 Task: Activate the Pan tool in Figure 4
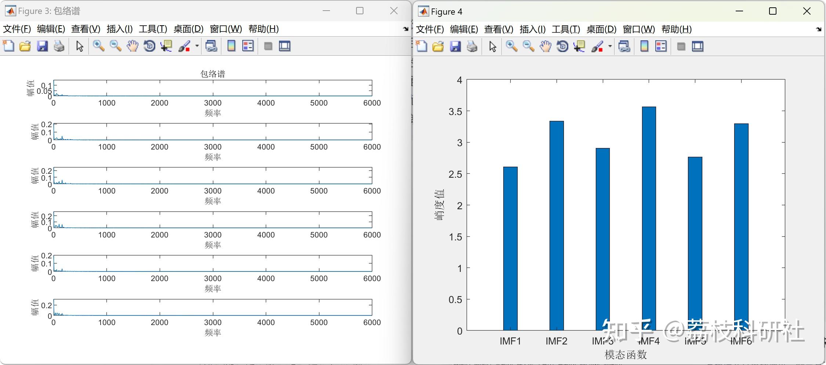[x=546, y=47]
